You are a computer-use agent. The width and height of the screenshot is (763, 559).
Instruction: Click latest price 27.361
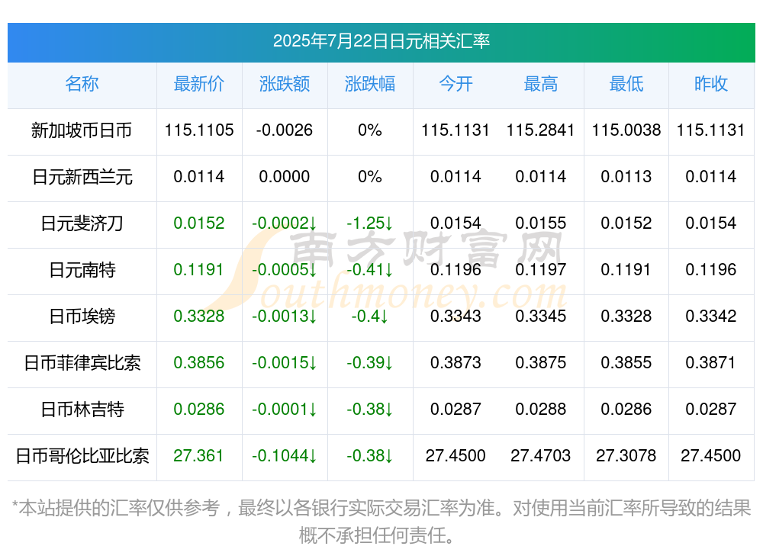pos(198,456)
